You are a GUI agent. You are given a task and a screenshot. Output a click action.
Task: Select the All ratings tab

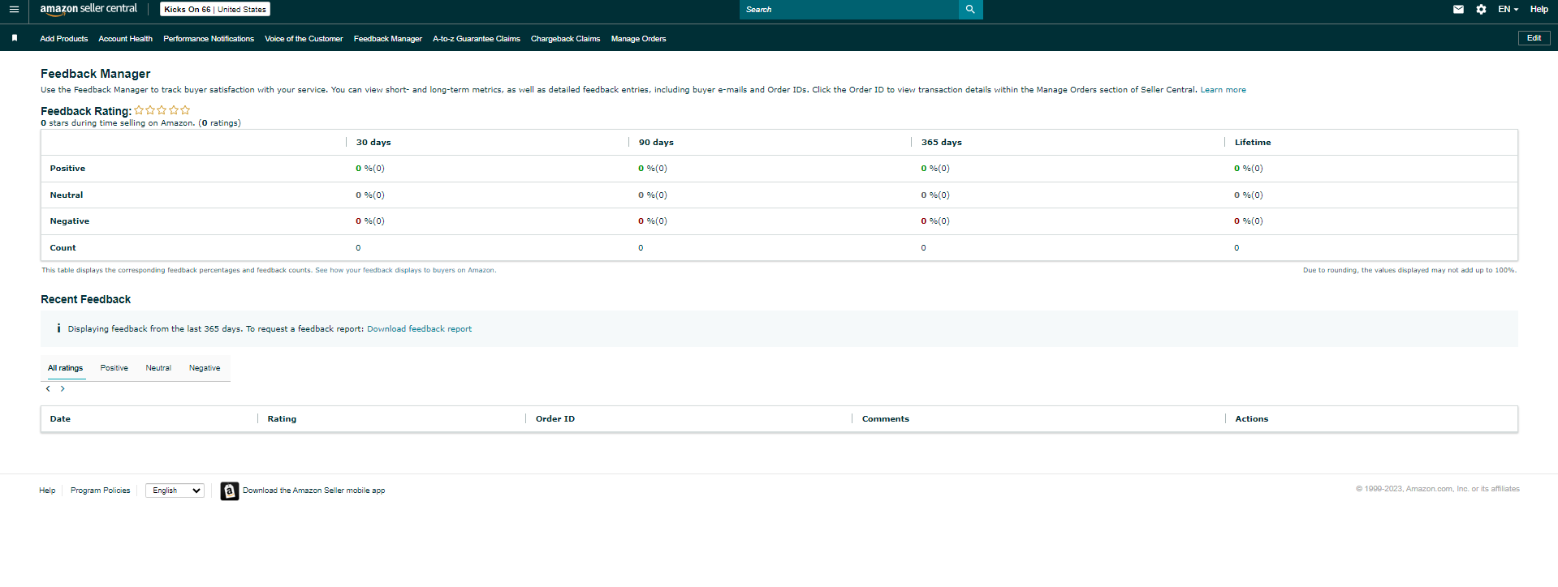point(65,368)
